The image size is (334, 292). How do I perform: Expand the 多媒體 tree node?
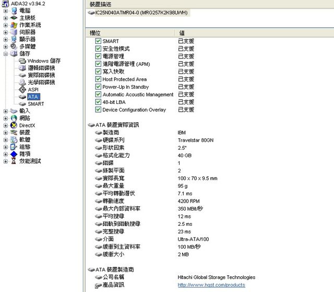(6, 46)
